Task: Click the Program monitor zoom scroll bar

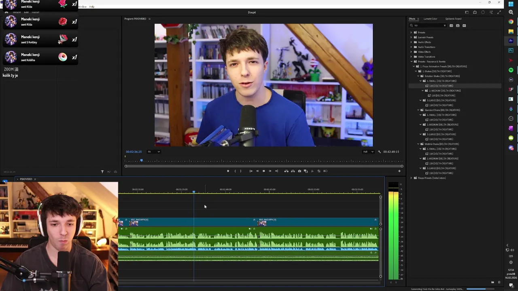Action: coord(263,166)
